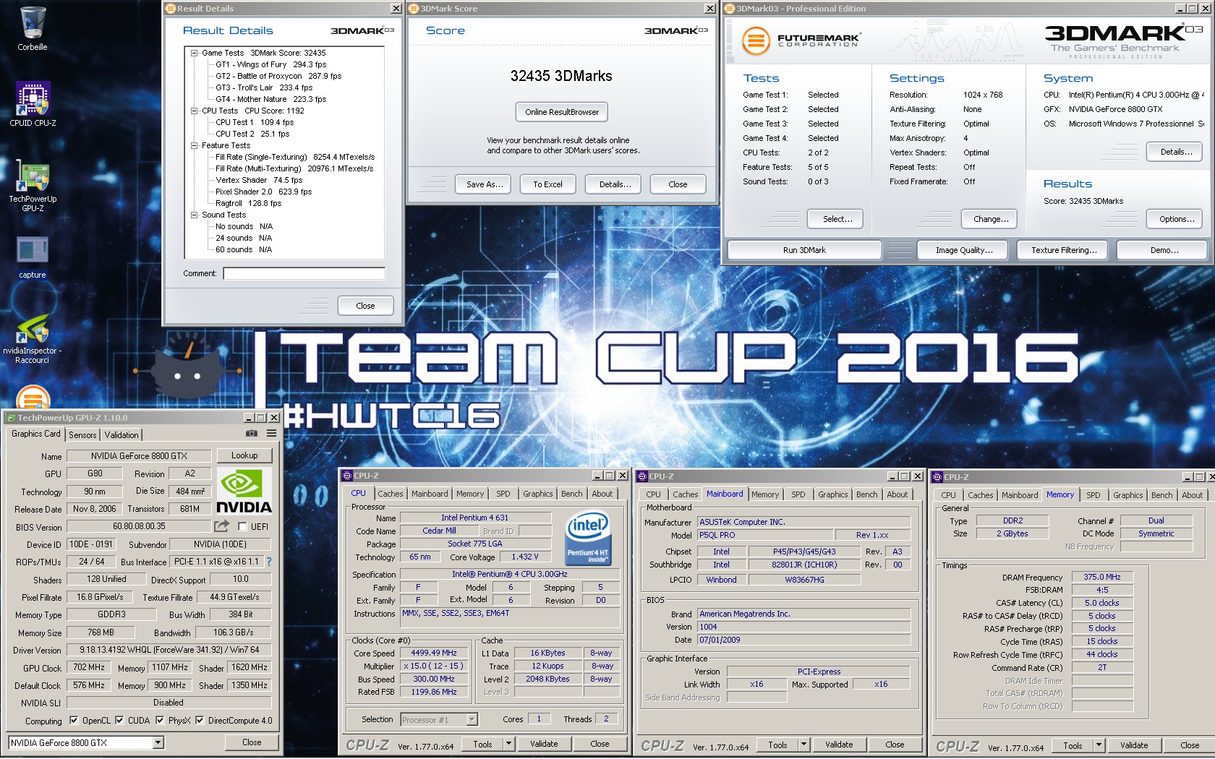Screen dimensions: 1215x759
Task: Click the 3DMark Score window title icon
Action: pyautogui.click(x=414, y=9)
